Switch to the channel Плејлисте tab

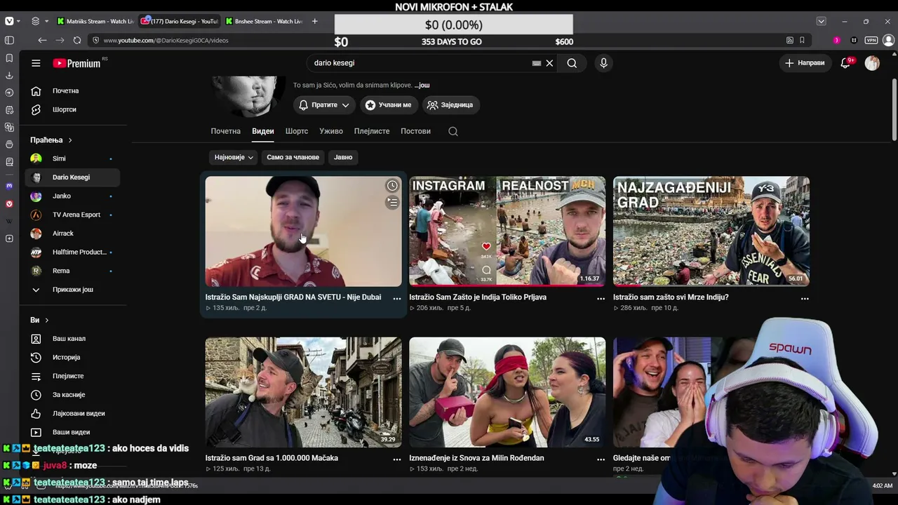tap(372, 131)
